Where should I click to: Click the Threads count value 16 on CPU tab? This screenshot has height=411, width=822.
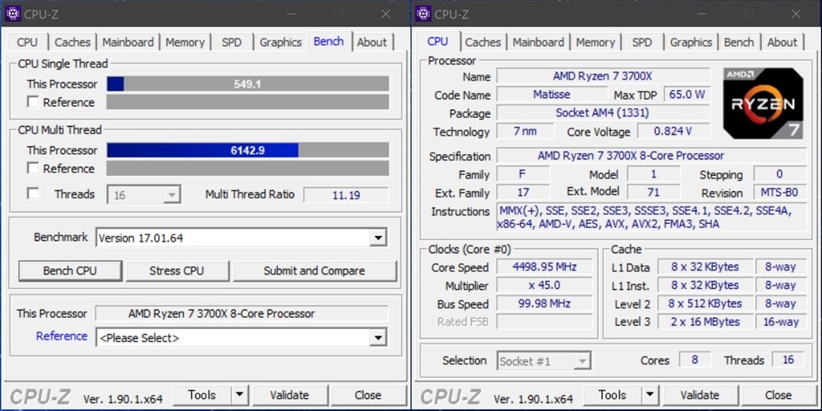point(788,360)
